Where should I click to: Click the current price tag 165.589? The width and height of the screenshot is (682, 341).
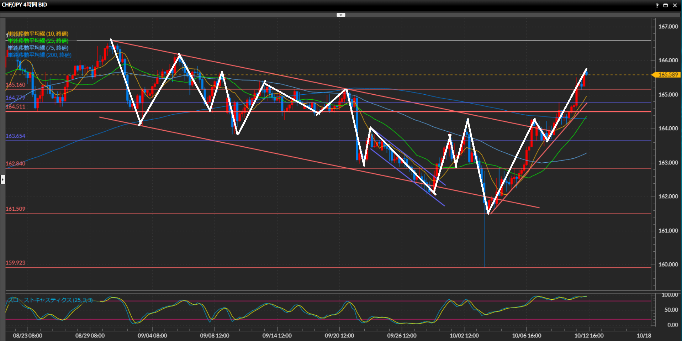coord(667,75)
